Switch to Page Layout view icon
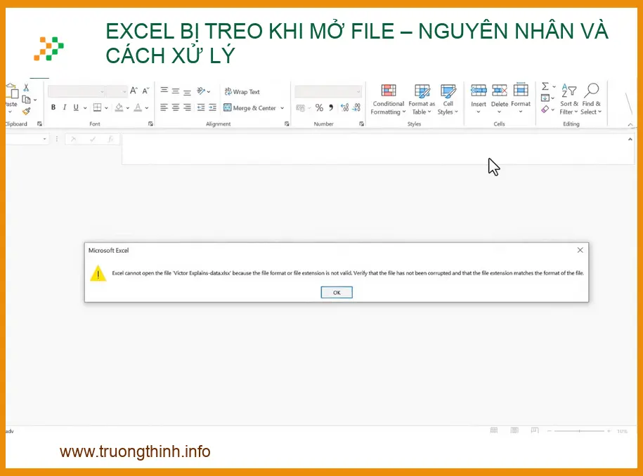This screenshot has height=476, width=643. 514,430
